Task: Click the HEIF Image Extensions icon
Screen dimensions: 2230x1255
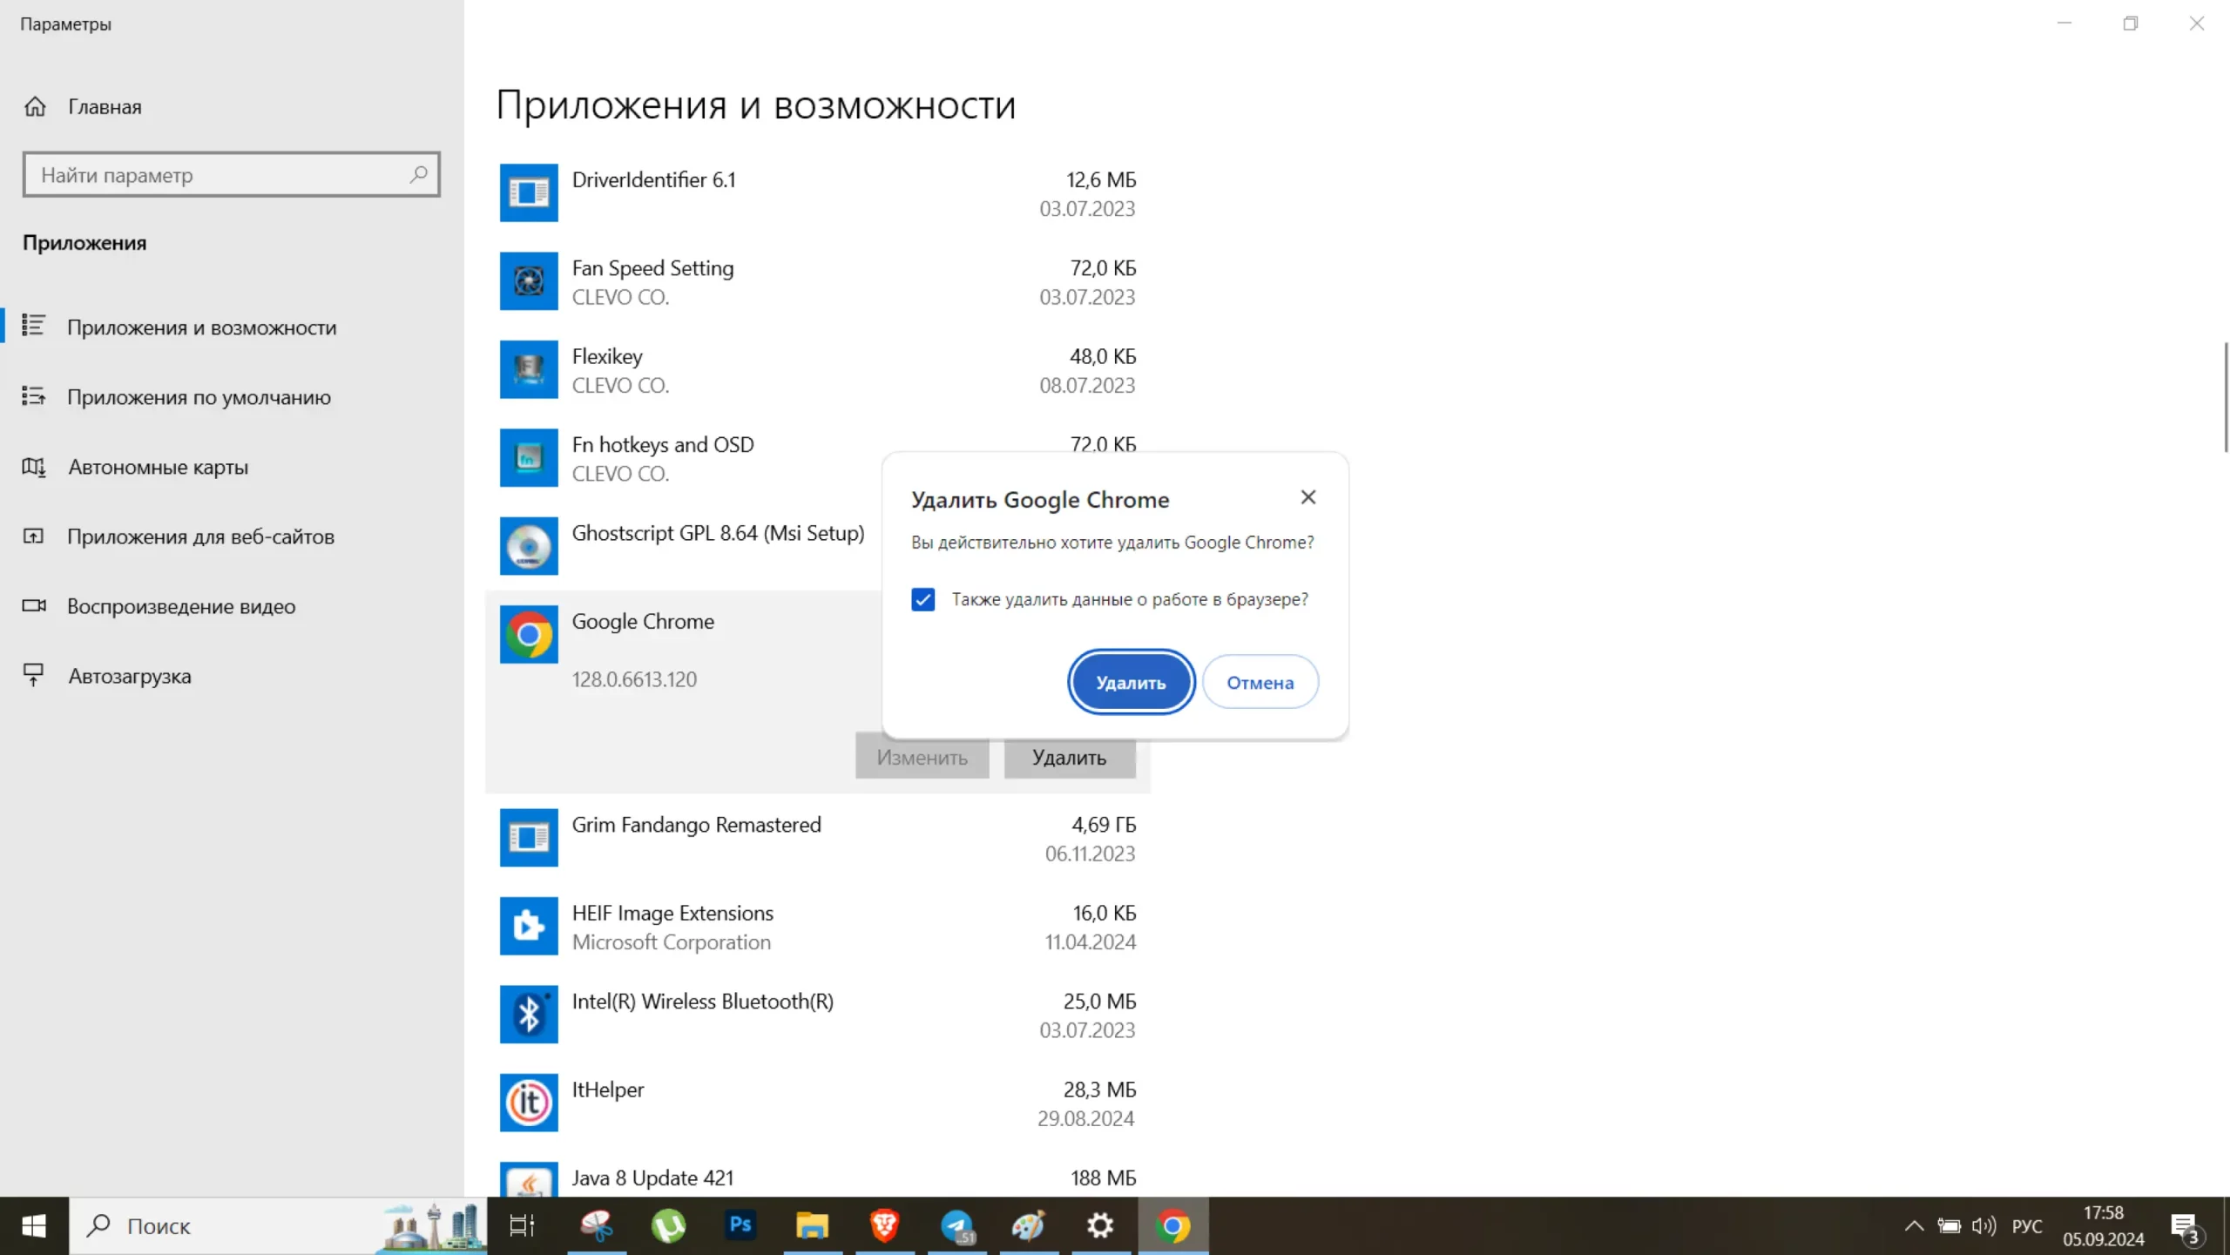Action: tap(528, 926)
